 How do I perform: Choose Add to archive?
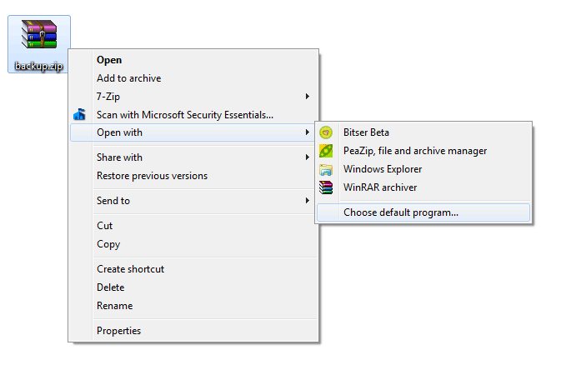click(128, 78)
